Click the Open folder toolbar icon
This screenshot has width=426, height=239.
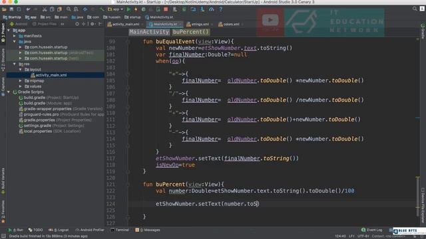[4, 9]
